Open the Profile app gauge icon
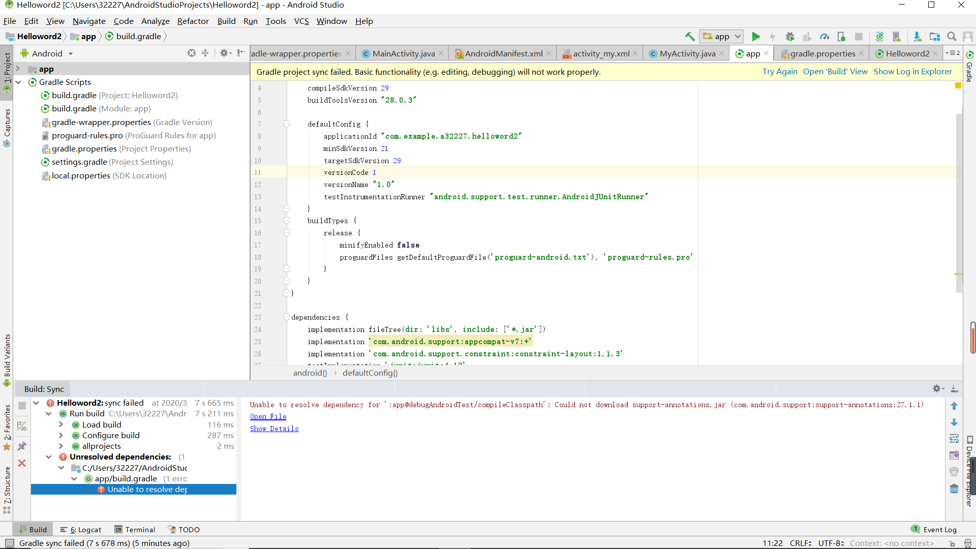The width and height of the screenshot is (976, 549). pyautogui.click(x=825, y=37)
